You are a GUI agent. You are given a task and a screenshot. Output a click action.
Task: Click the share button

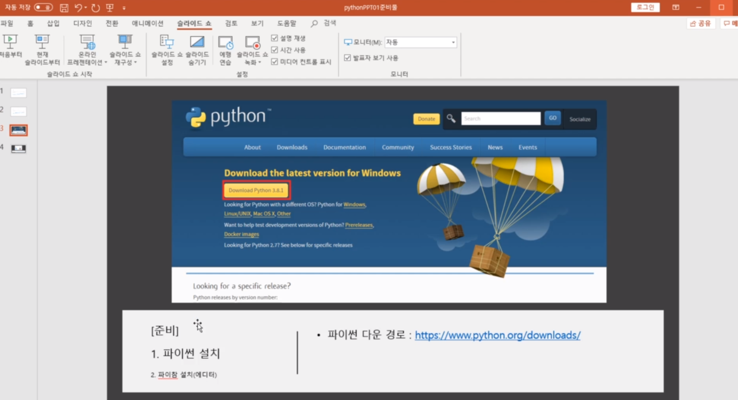tap(701, 24)
